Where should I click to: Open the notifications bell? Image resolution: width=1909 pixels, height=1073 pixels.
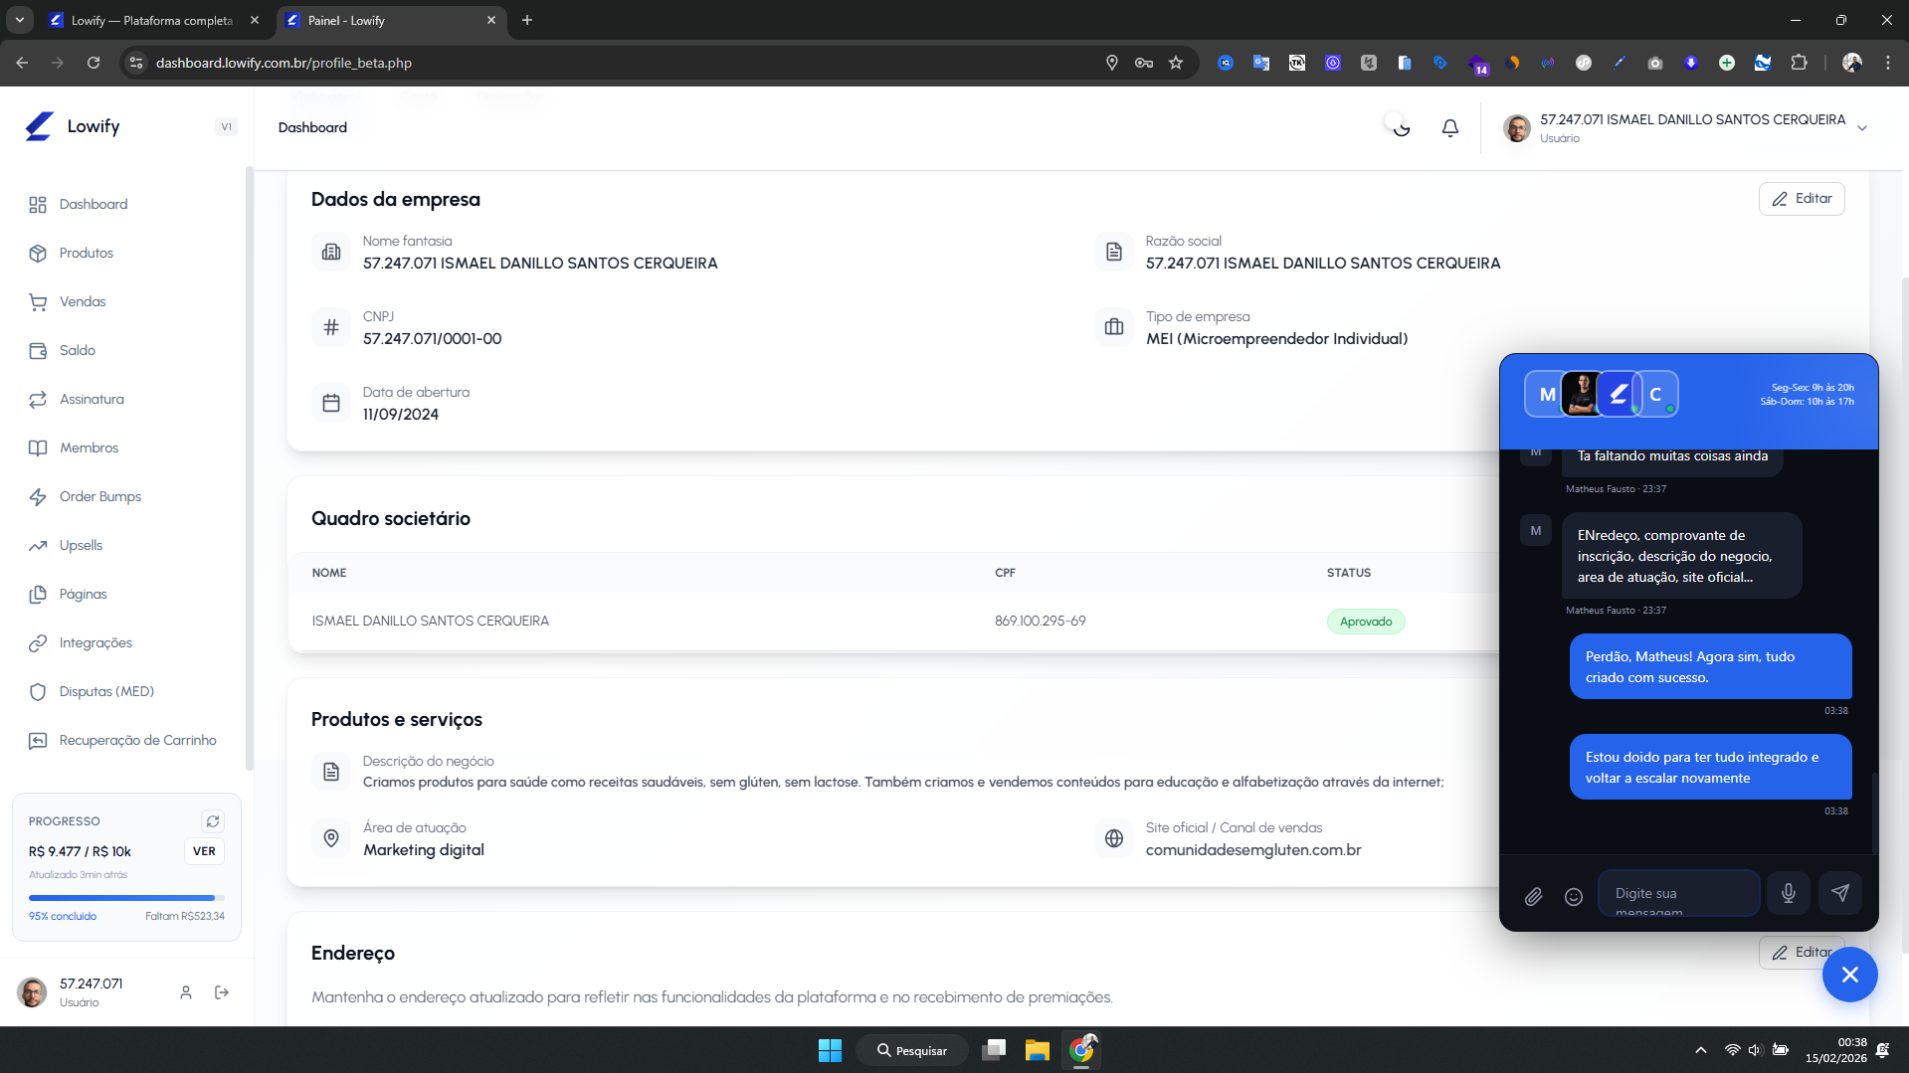pos(1449,128)
